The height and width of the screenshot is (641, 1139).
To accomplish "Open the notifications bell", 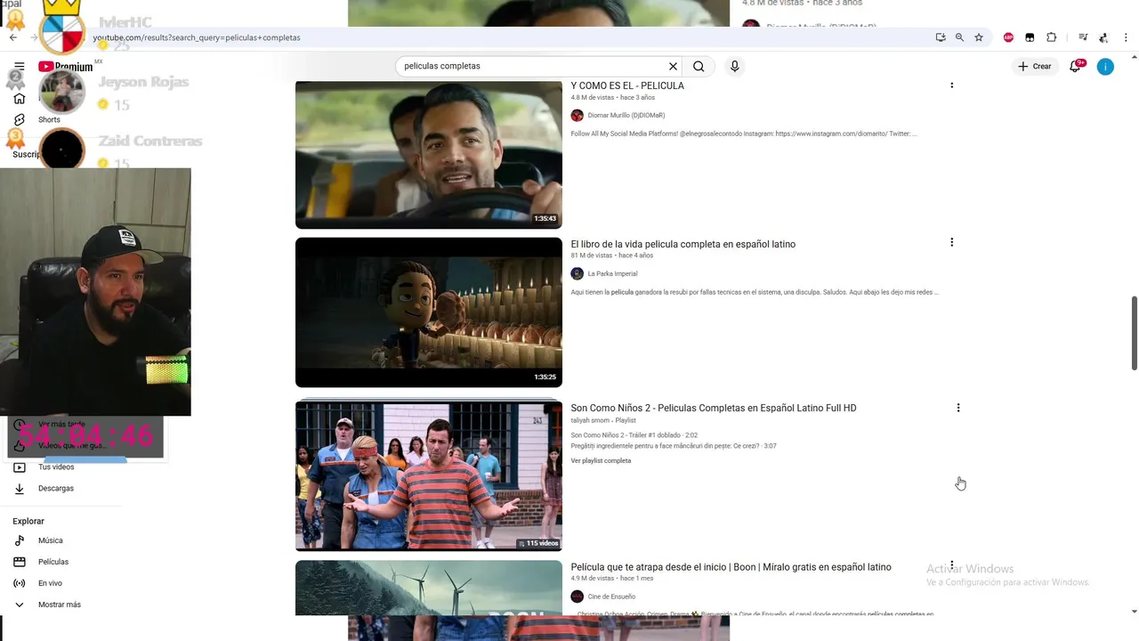I will pyautogui.click(x=1076, y=66).
